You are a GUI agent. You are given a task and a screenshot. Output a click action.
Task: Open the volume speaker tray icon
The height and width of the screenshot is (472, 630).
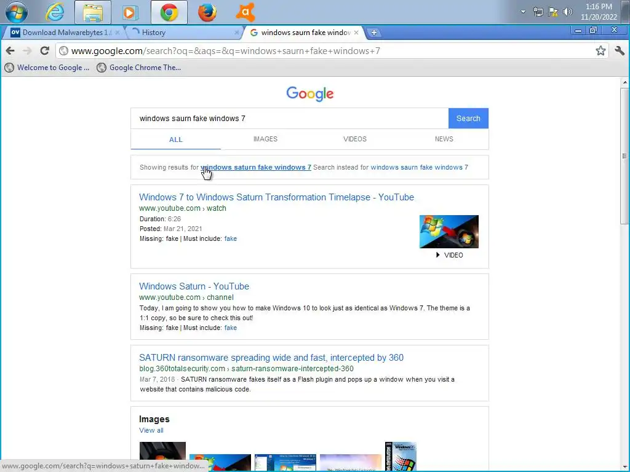pyautogui.click(x=567, y=12)
